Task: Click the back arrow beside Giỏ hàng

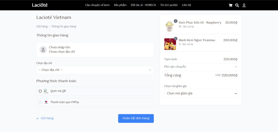Action: click(x=38, y=118)
